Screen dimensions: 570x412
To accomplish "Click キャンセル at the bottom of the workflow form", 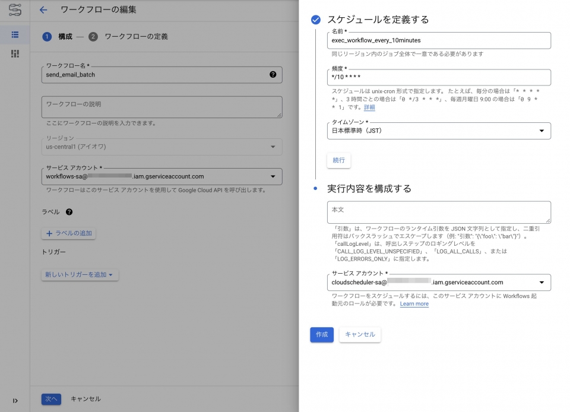I will pos(85,399).
